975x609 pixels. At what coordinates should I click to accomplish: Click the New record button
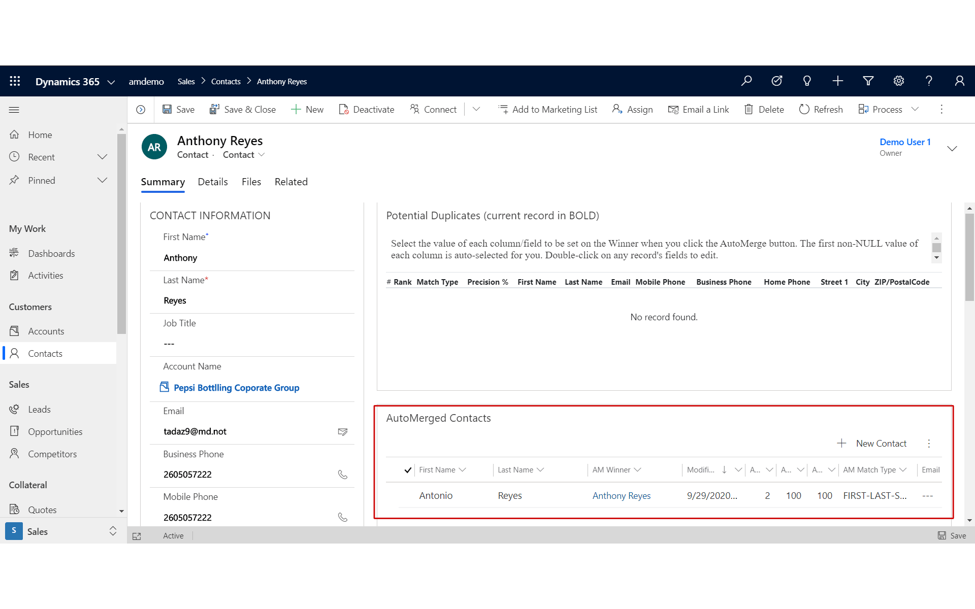(307, 110)
